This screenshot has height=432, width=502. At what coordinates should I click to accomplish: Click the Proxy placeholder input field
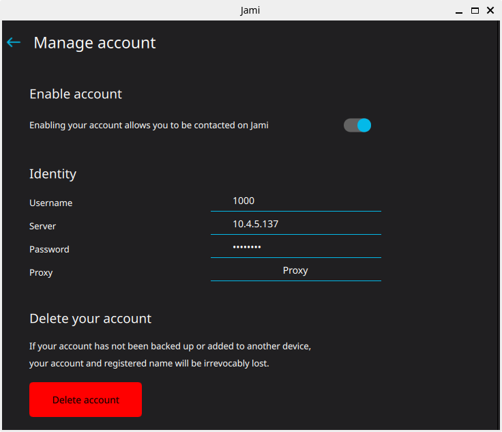pyautogui.click(x=295, y=270)
